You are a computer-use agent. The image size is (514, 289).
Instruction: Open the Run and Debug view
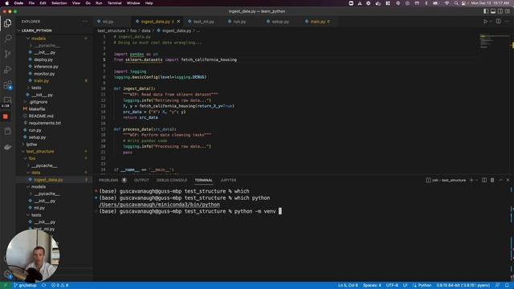coord(7,70)
